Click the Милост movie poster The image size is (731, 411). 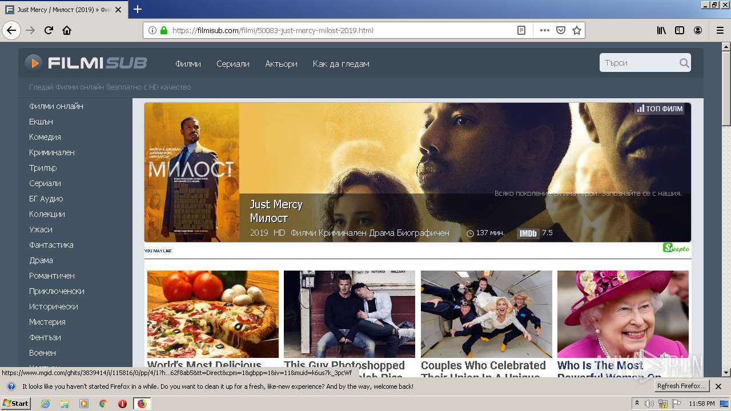pos(192,172)
